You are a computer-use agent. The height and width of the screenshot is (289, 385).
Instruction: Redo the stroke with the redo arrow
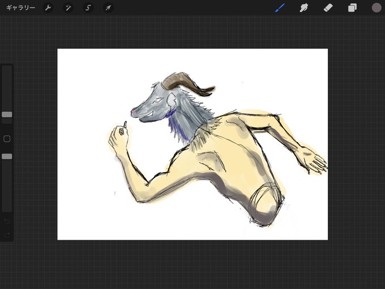click(7, 235)
